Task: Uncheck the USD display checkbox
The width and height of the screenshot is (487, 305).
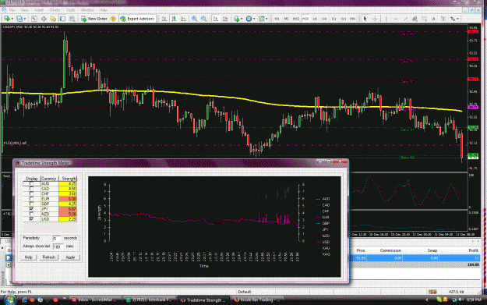Action: pyautogui.click(x=31, y=219)
